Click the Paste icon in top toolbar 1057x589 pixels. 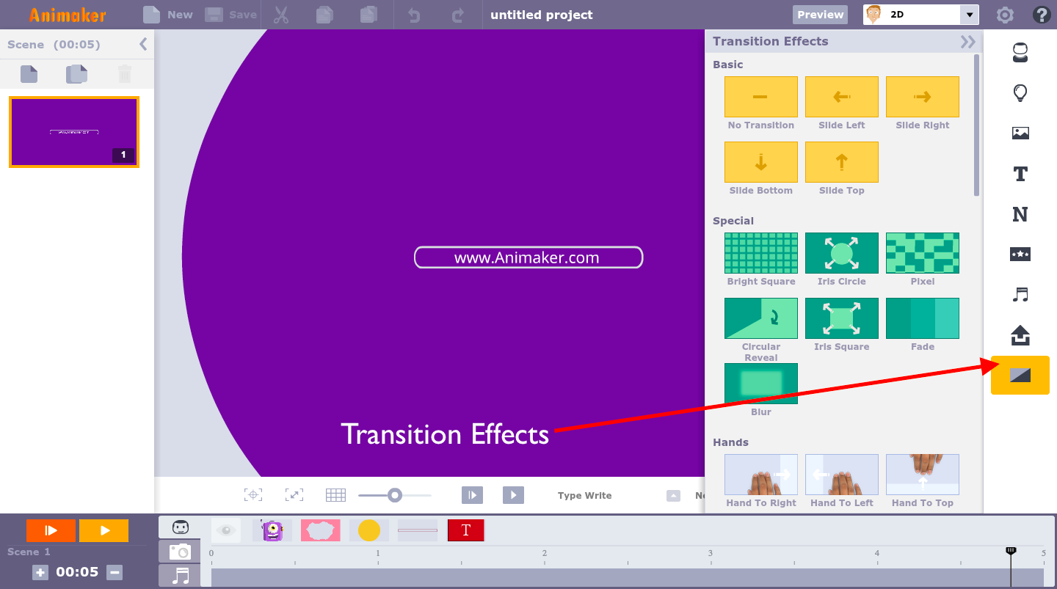[369, 15]
